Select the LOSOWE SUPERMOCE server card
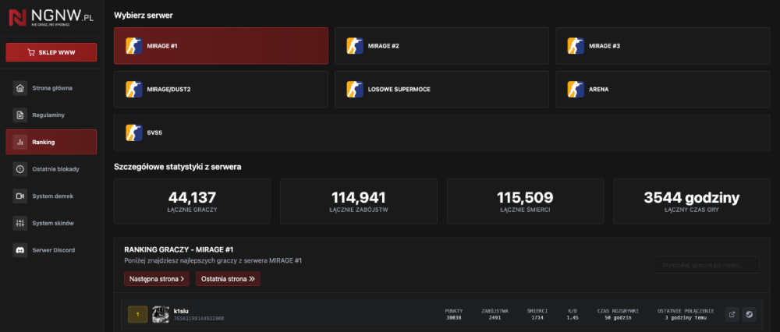Viewport: 780px width, 332px height. pyautogui.click(x=441, y=90)
